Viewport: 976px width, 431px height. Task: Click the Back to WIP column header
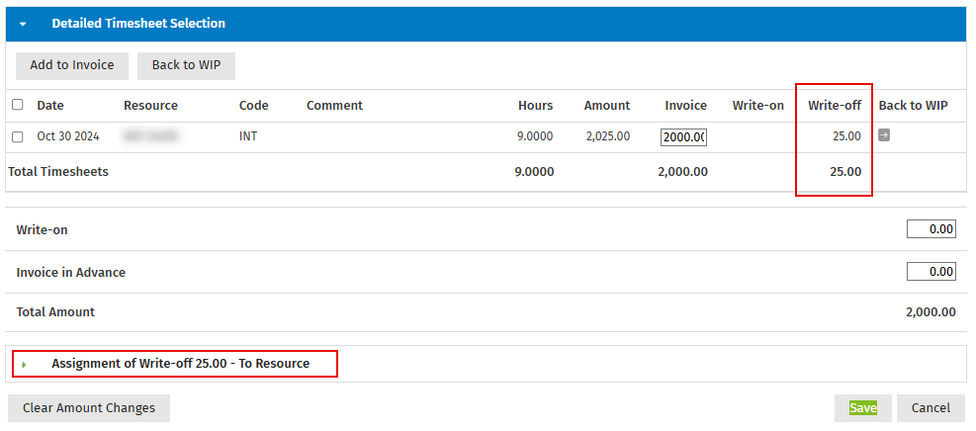[913, 106]
